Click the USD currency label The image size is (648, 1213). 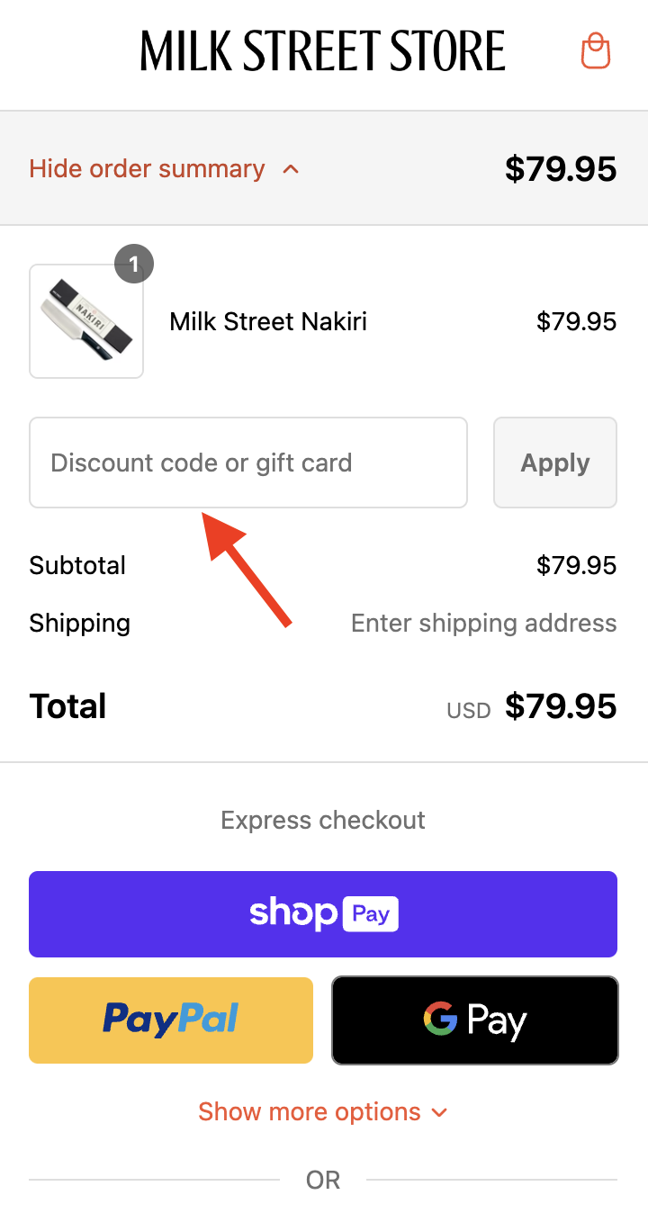click(469, 711)
